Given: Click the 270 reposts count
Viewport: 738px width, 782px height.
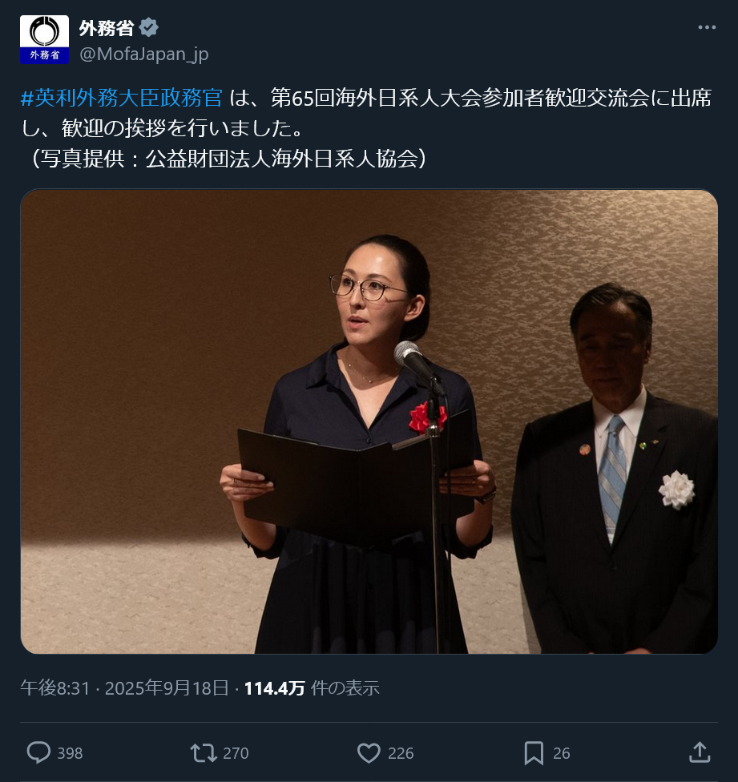Looking at the screenshot, I should tap(236, 753).
